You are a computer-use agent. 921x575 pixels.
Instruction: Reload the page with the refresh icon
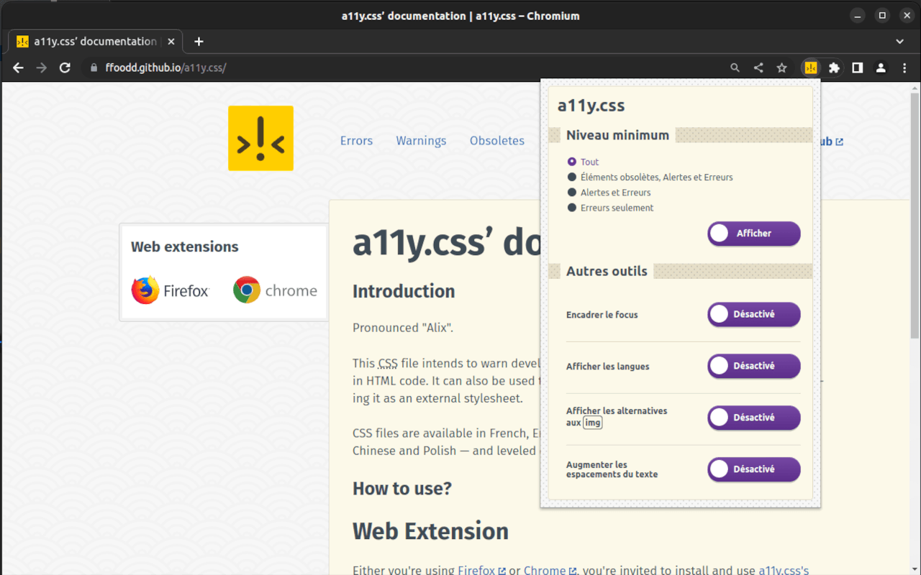pyautogui.click(x=65, y=68)
